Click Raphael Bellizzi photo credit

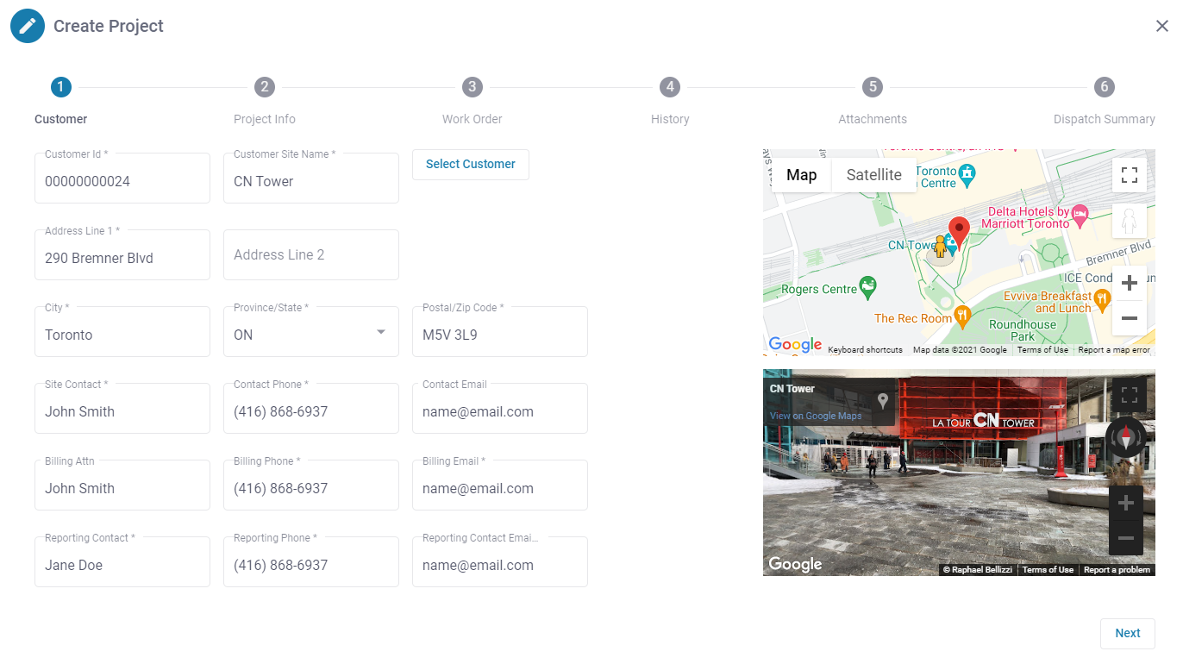979,570
